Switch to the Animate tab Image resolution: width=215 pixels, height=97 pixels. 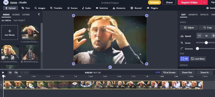point(193,15)
